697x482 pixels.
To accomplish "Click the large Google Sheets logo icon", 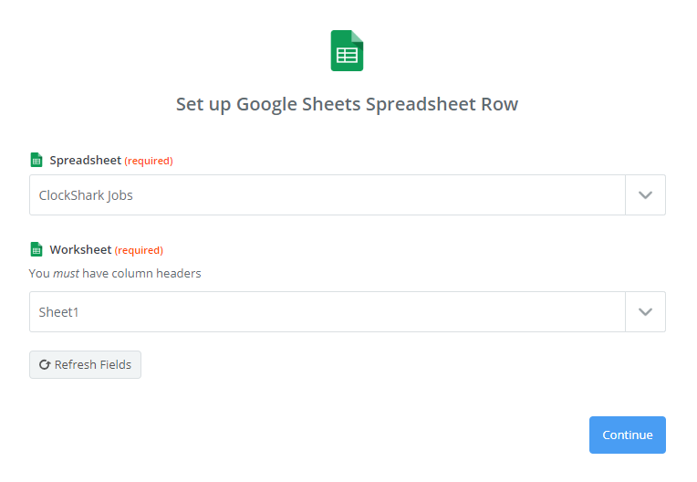I will (x=347, y=50).
